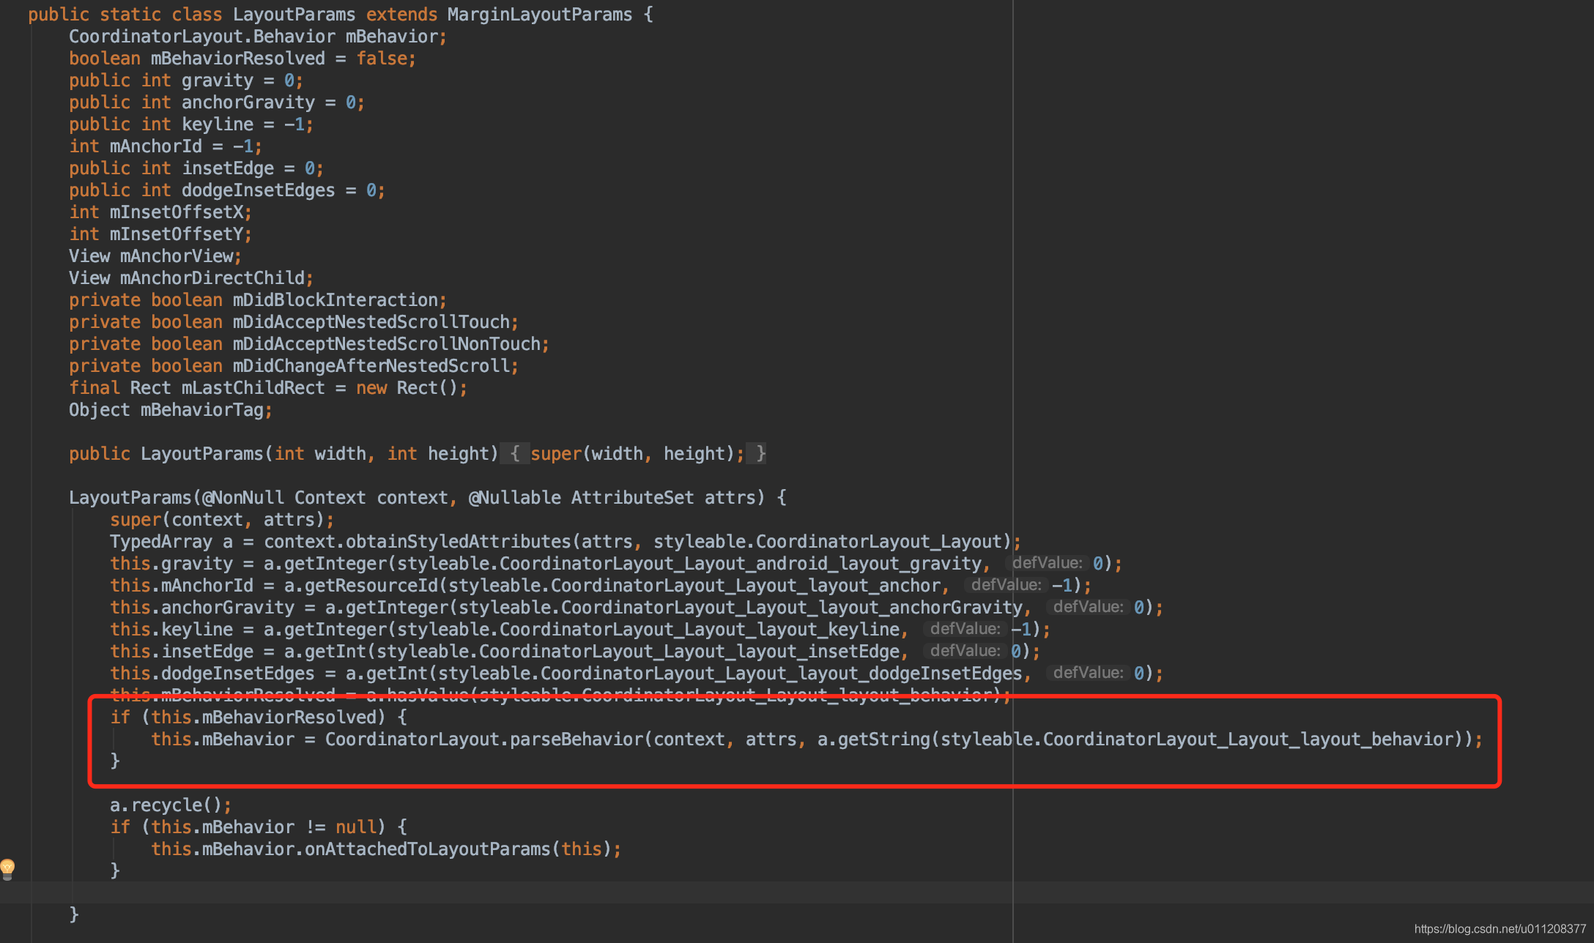Click 'CoordinatorLayout_Layout_layout_insetEdge' identifier
This screenshot has height=943, width=1594.
click(x=689, y=652)
